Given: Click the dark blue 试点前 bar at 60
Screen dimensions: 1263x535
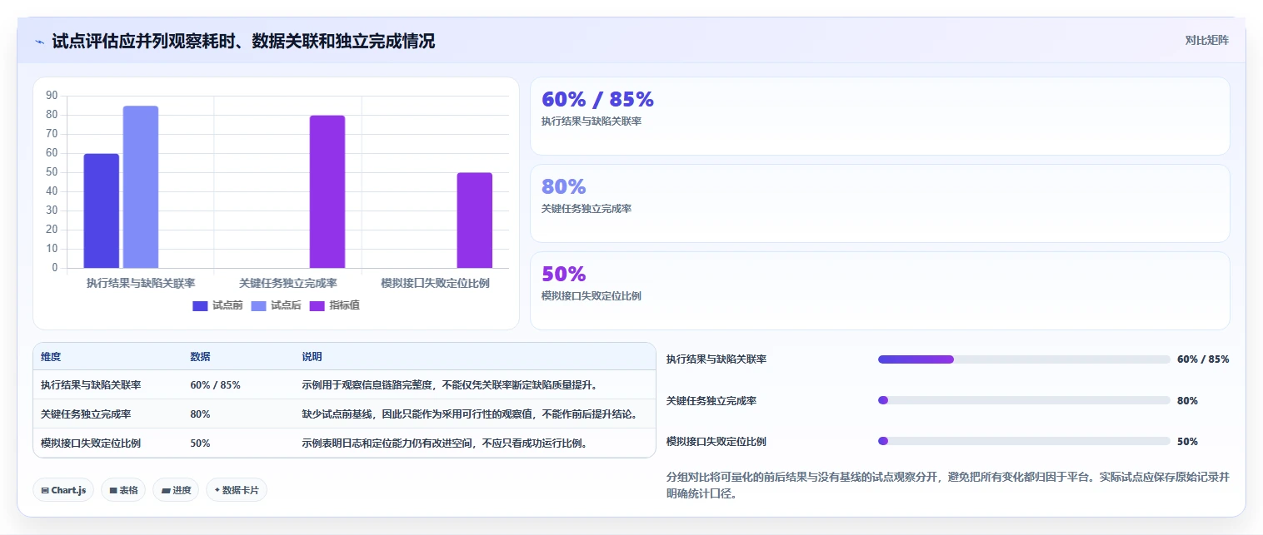Looking at the screenshot, I should 101,211.
